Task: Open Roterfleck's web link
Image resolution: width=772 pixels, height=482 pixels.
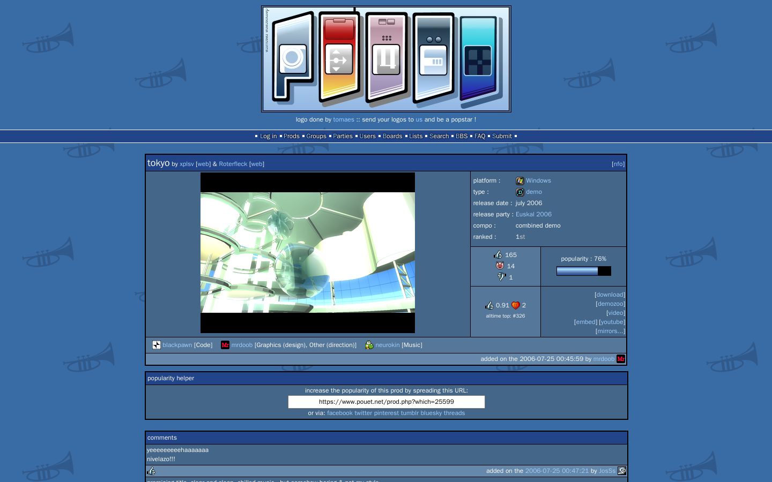Action: pyautogui.click(x=257, y=164)
